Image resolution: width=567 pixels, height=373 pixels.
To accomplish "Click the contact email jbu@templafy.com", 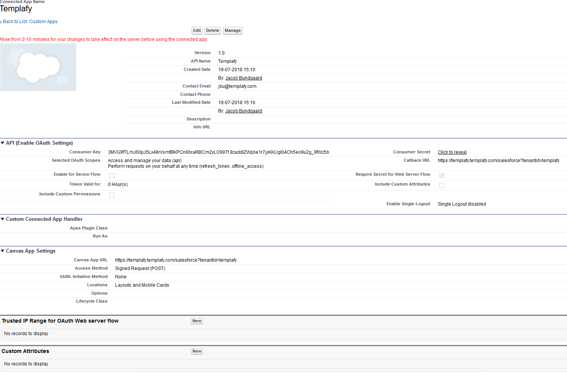I will 237,86.
